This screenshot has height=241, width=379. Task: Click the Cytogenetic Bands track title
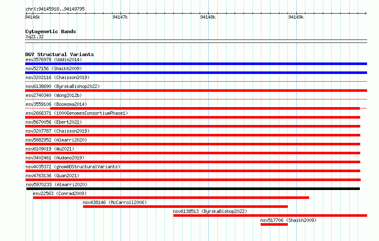[51, 31]
